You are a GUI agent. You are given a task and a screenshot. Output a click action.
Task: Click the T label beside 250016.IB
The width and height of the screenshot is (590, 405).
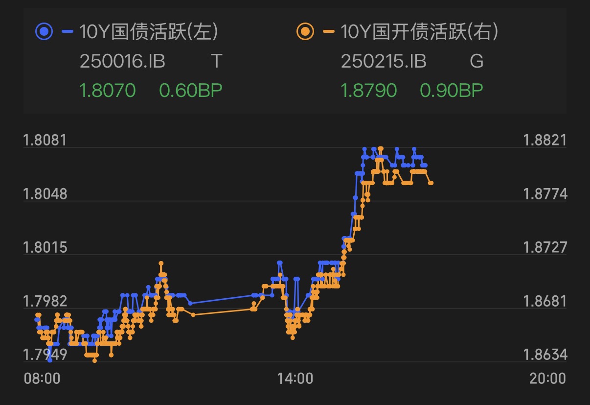pyautogui.click(x=216, y=62)
